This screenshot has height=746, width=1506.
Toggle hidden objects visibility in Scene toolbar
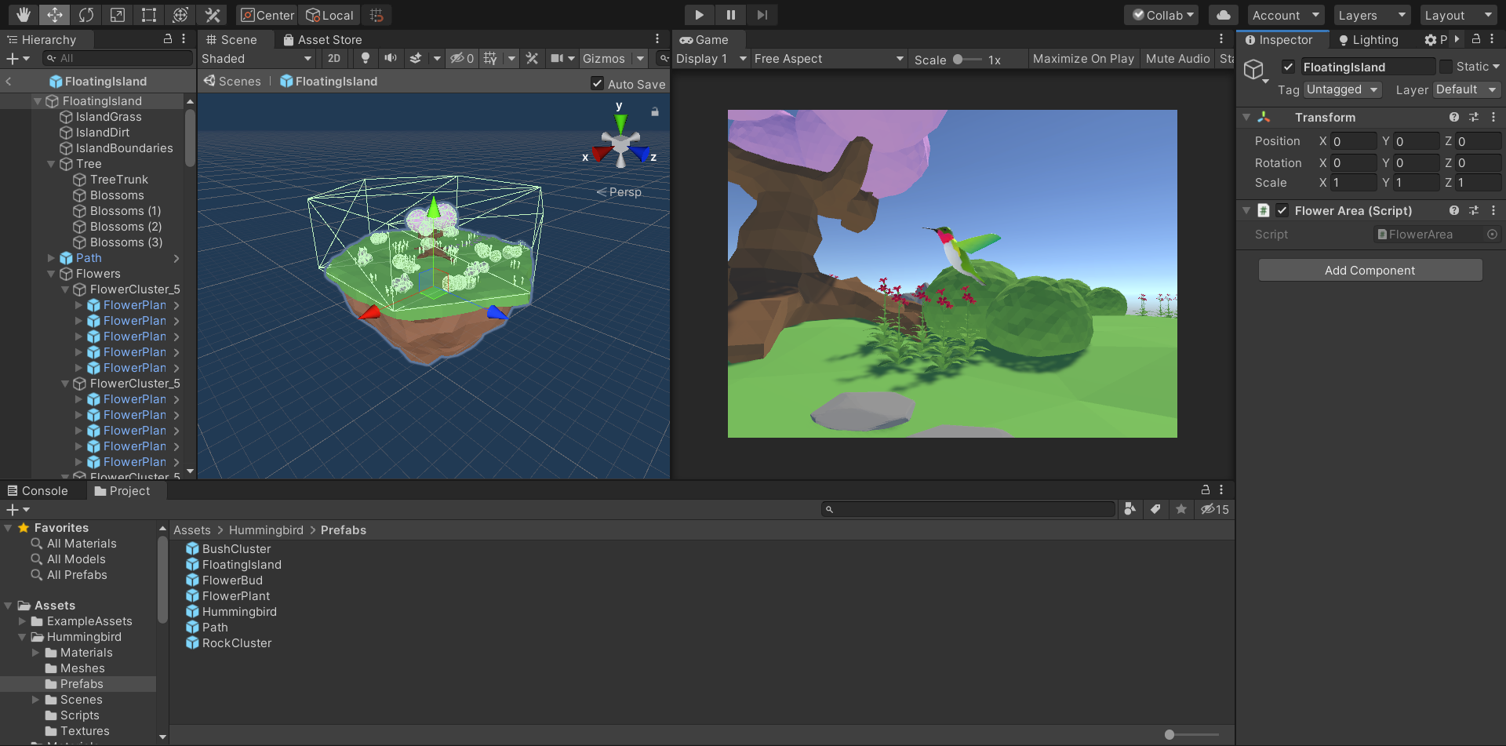pos(461,58)
